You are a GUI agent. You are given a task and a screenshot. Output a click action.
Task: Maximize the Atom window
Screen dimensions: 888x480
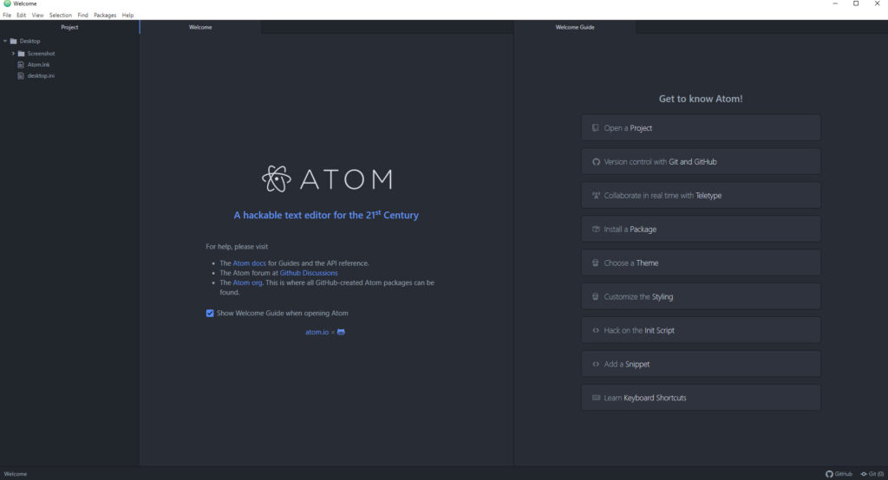856,4
